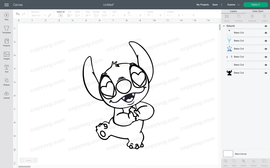Hide the black silhouette Basic Cut layer
Screen dimensions: 270x168
(266, 73)
